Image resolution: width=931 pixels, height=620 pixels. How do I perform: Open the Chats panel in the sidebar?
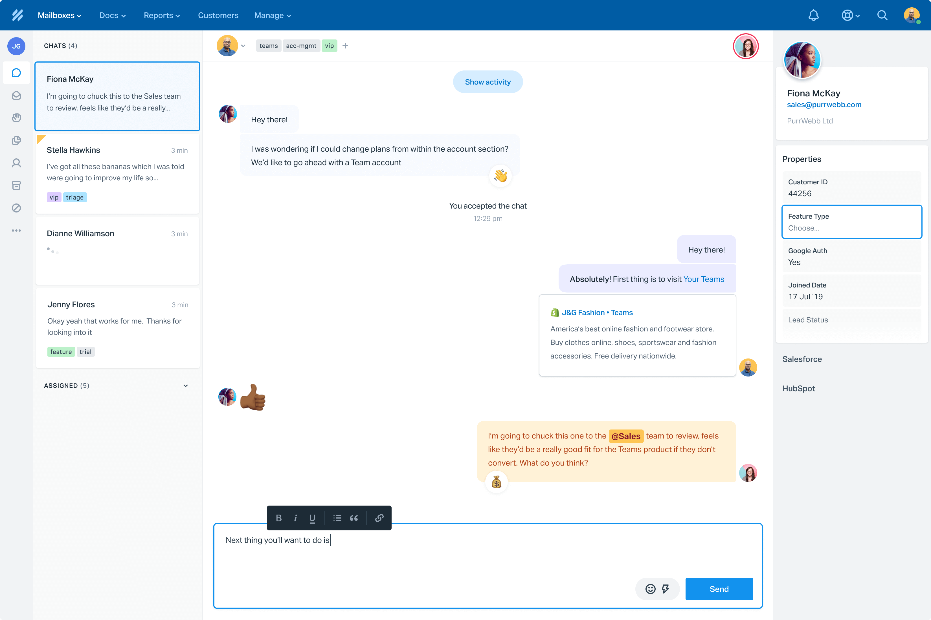pyautogui.click(x=16, y=73)
